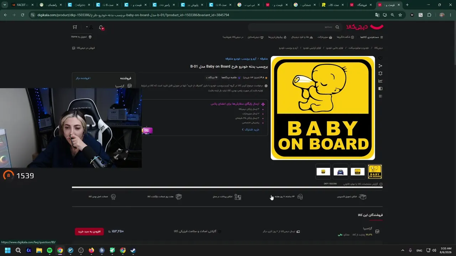Open the Chrome extensions puzzle icon
The image size is (456, 256).
[x=429, y=15]
